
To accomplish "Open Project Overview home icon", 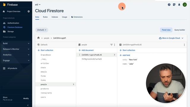I will (x=4, y=11).
